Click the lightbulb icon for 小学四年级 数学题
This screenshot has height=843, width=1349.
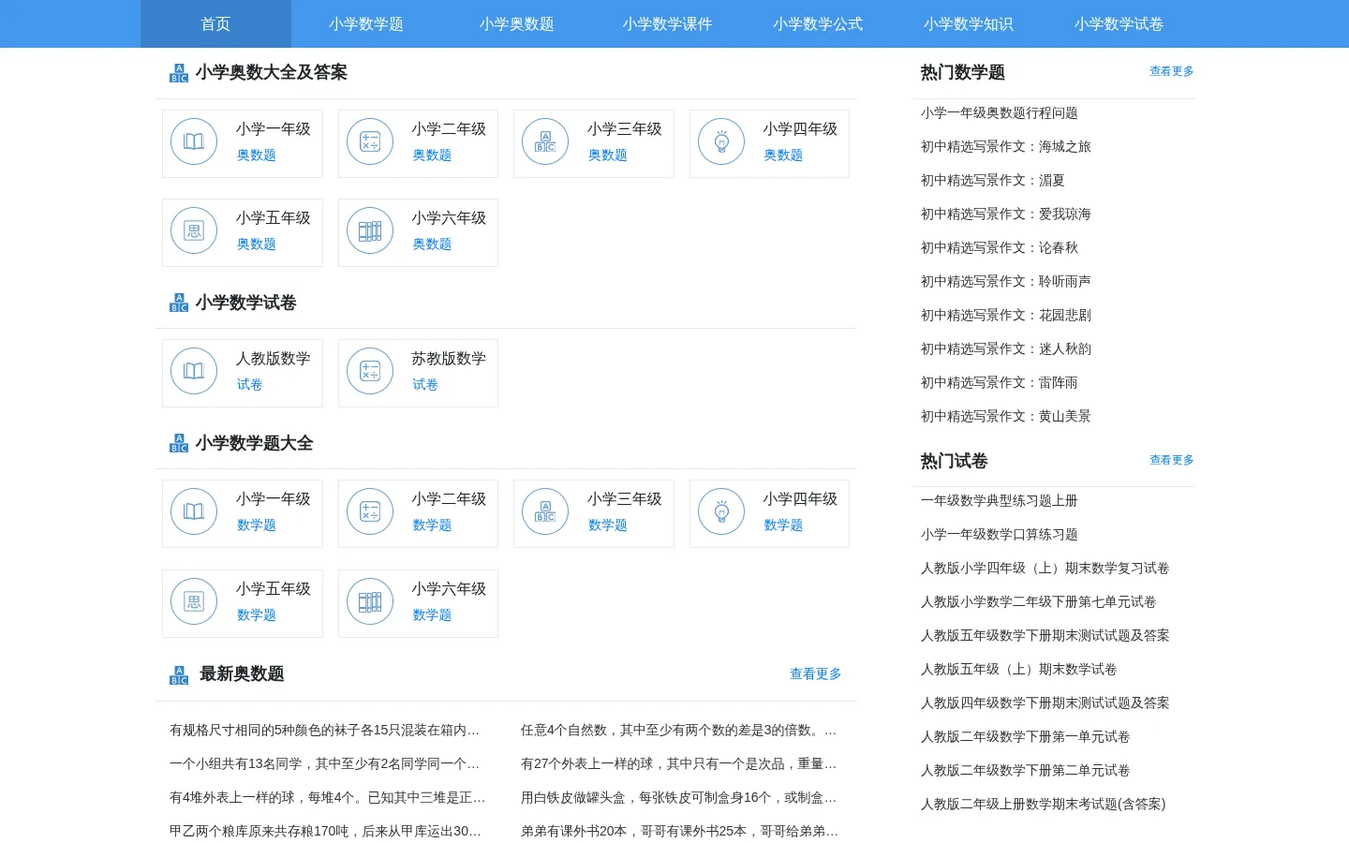pos(721,511)
